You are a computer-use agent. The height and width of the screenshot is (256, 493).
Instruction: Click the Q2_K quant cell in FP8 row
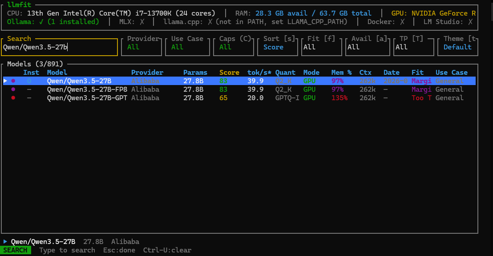coord(283,89)
